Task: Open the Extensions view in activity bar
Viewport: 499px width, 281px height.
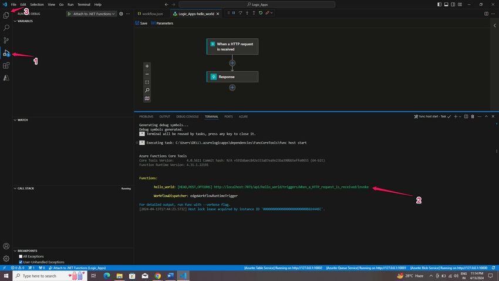Action: coord(6,65)
